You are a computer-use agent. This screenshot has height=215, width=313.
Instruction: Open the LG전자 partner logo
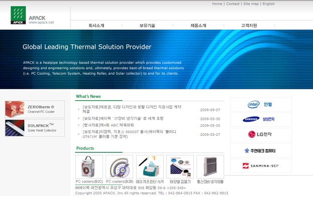[261, 135]
